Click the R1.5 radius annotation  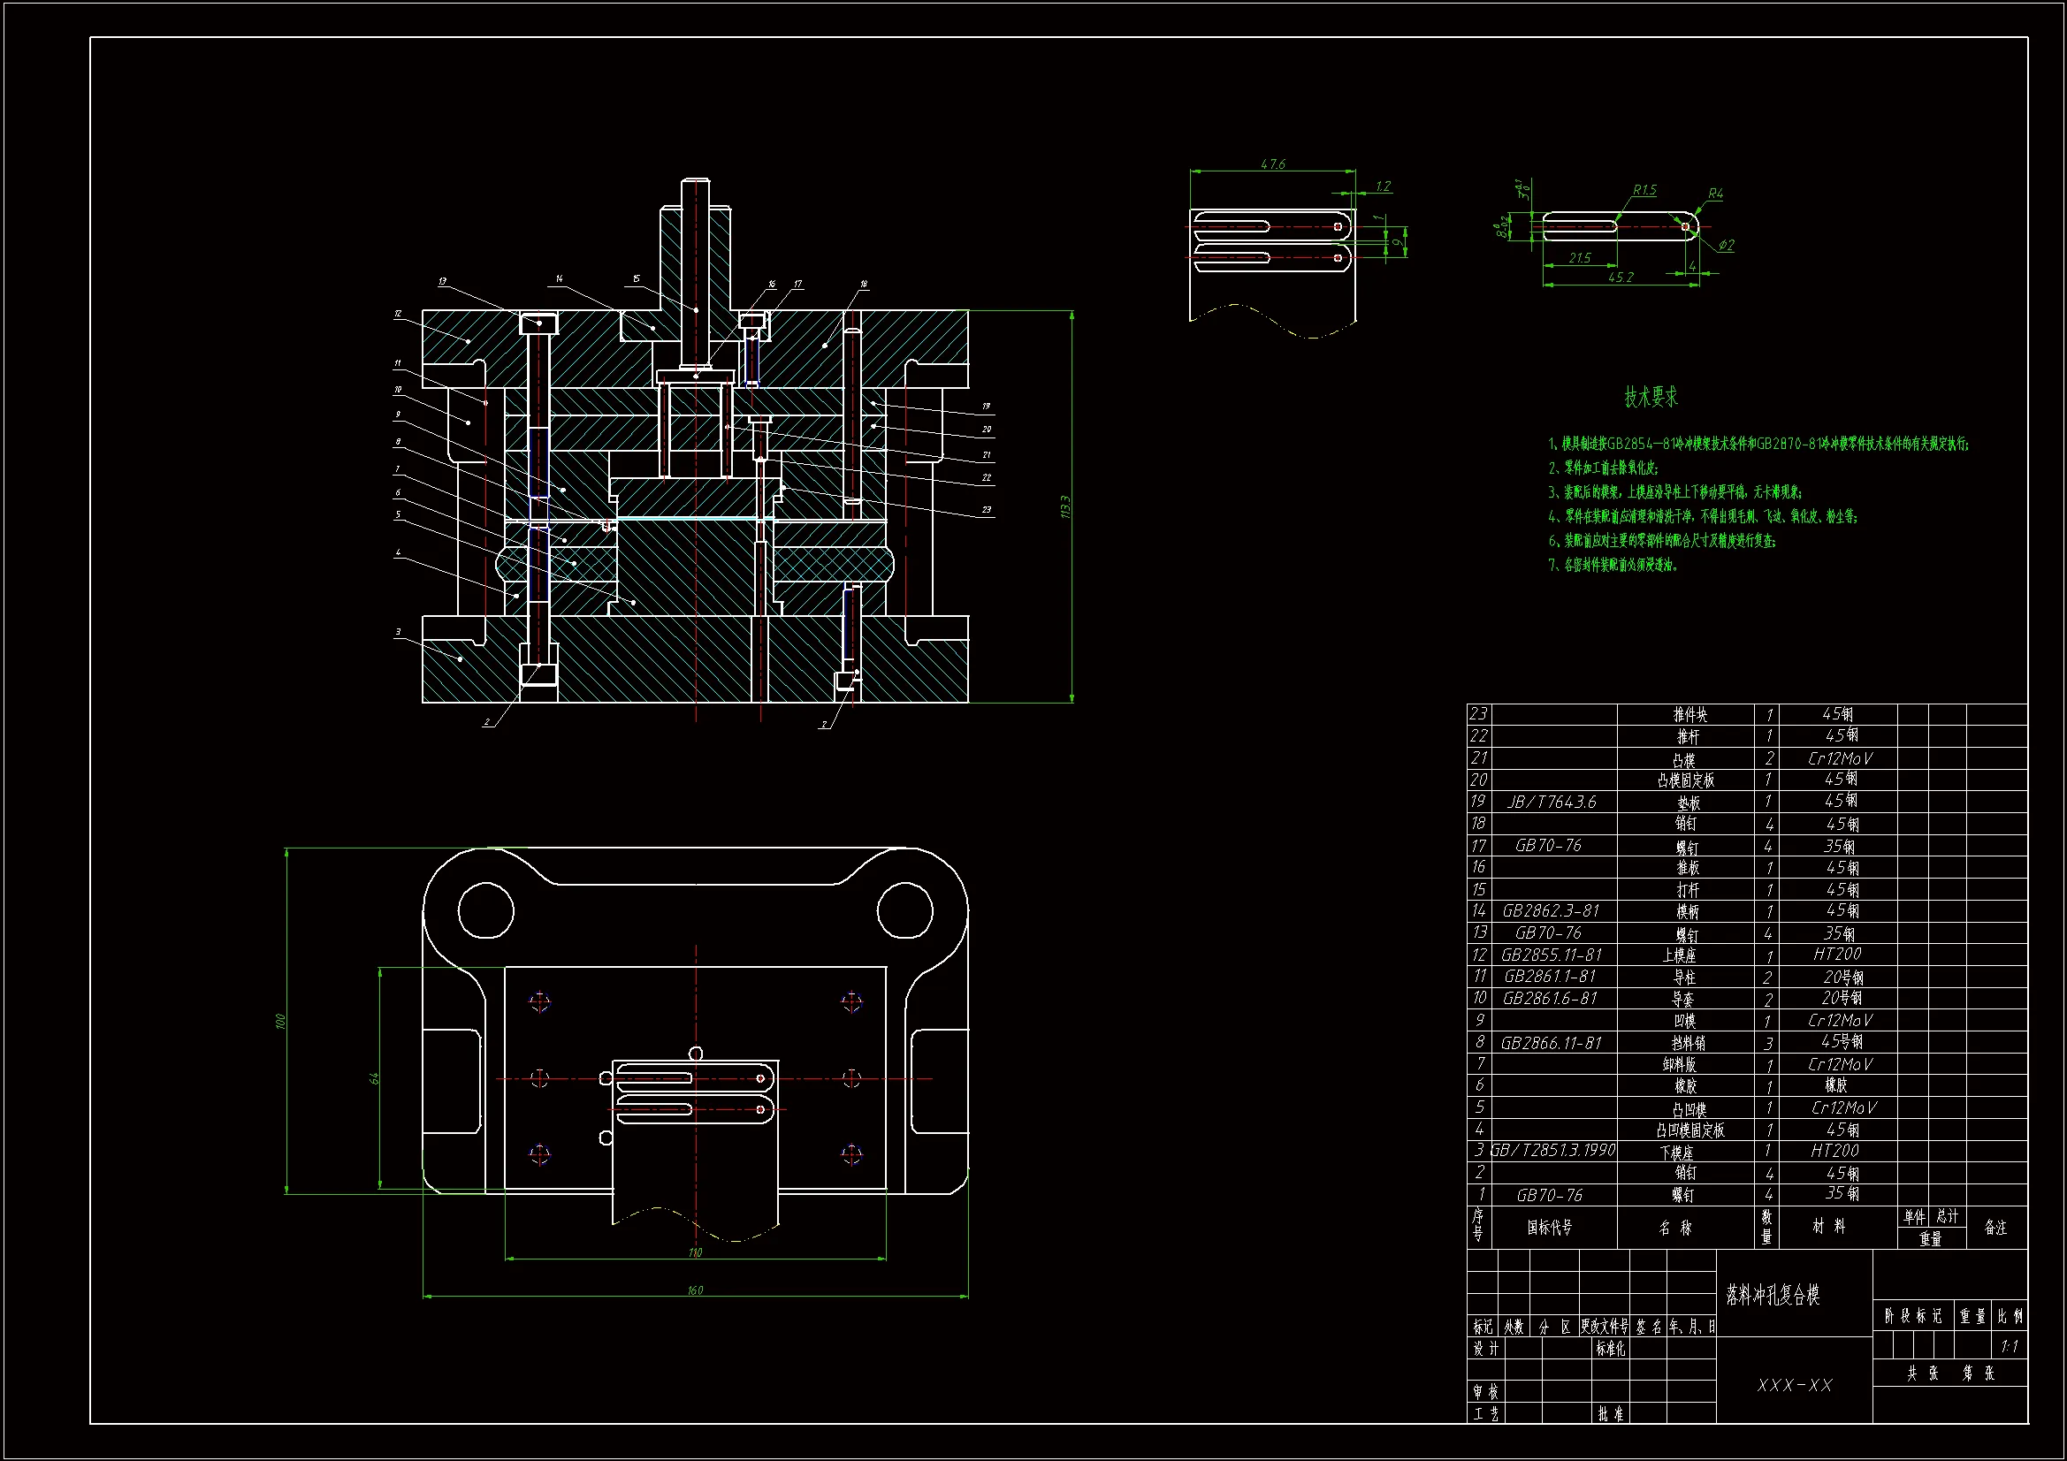coord(1644,190)
